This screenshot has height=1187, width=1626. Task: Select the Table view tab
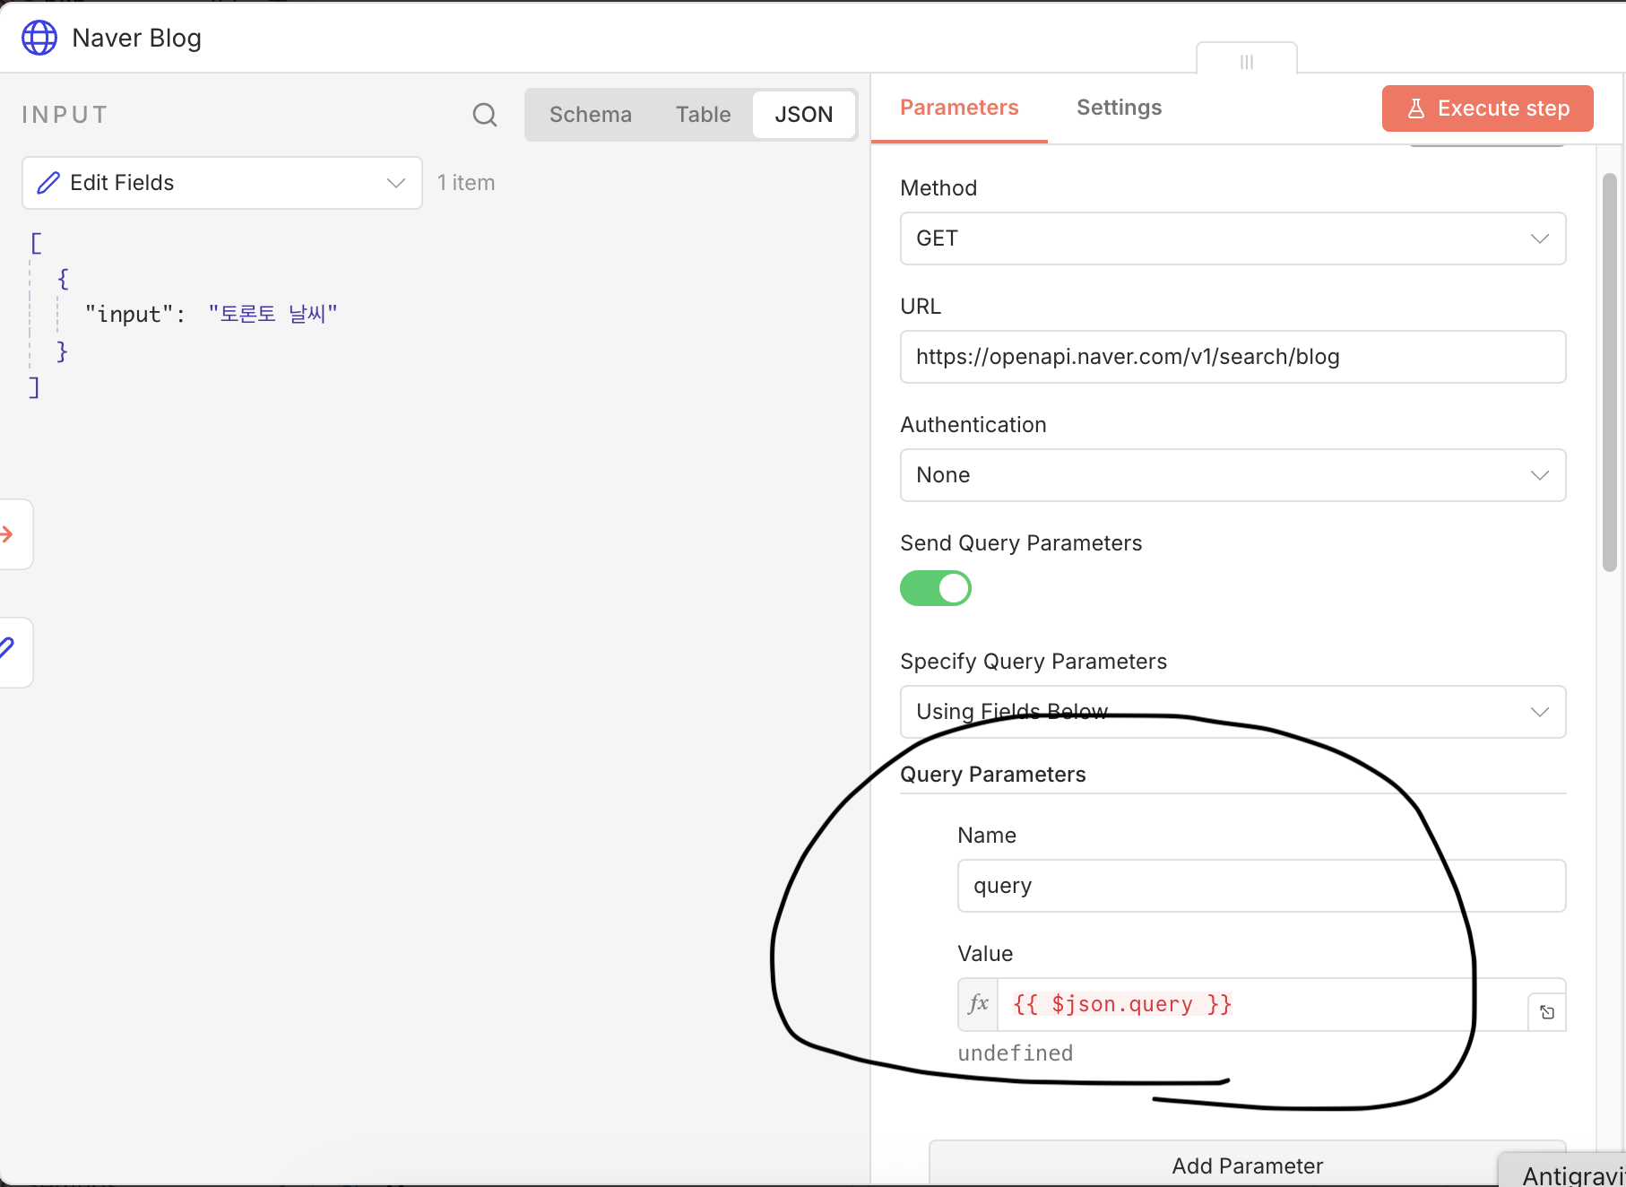pos(703,114)
